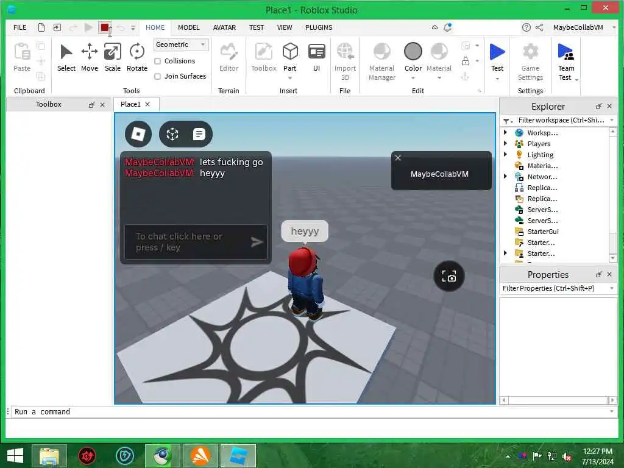Select the Select tool
The width and height of the screenshot is (624, 468).
click(66, 58)
